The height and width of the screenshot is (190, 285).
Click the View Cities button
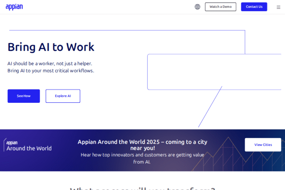point(263,145)
